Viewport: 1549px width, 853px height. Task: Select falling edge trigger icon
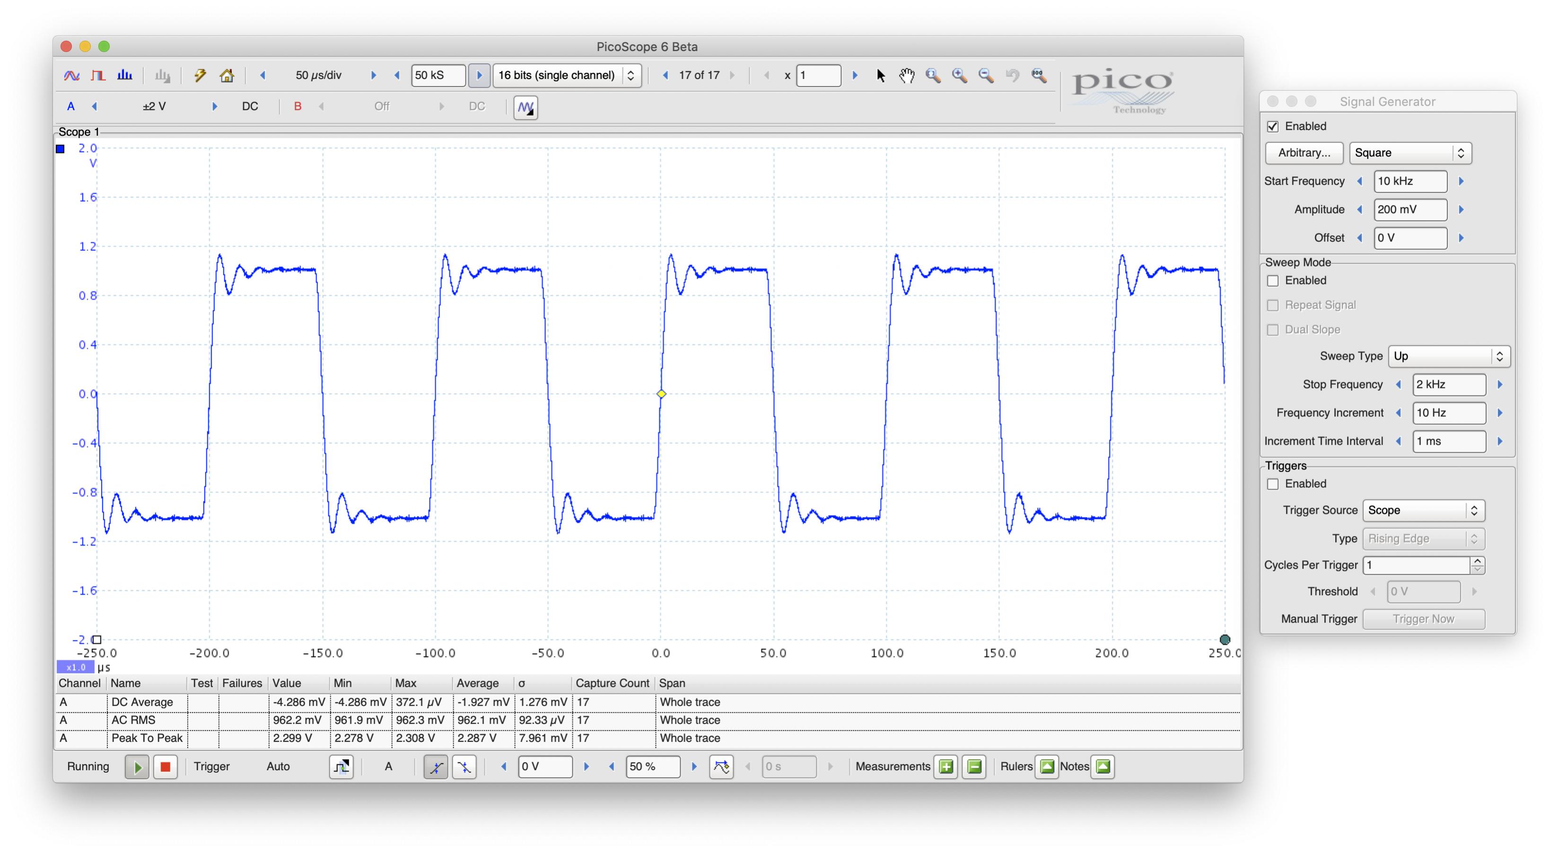coord(464,767)
